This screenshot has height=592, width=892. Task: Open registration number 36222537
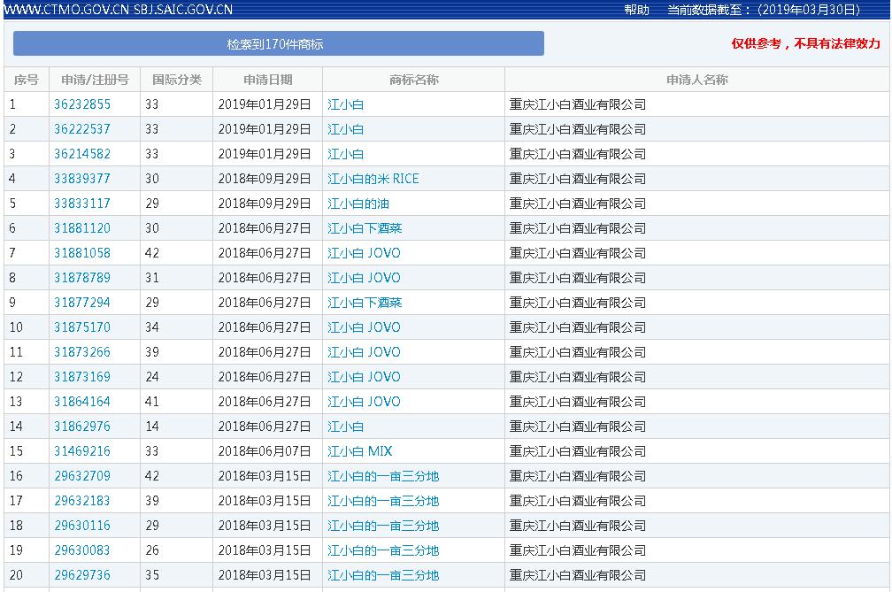(82, 129)
